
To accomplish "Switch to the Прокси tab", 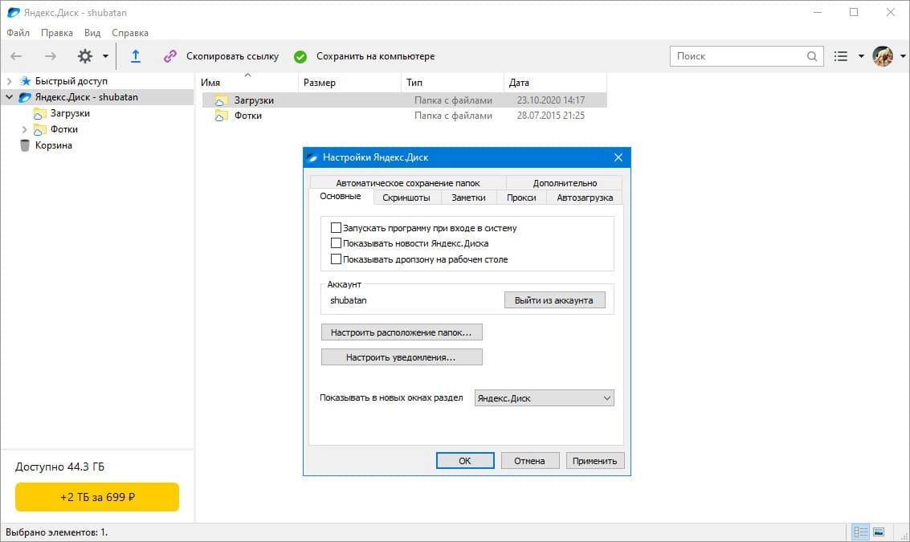I will point(521,198).
